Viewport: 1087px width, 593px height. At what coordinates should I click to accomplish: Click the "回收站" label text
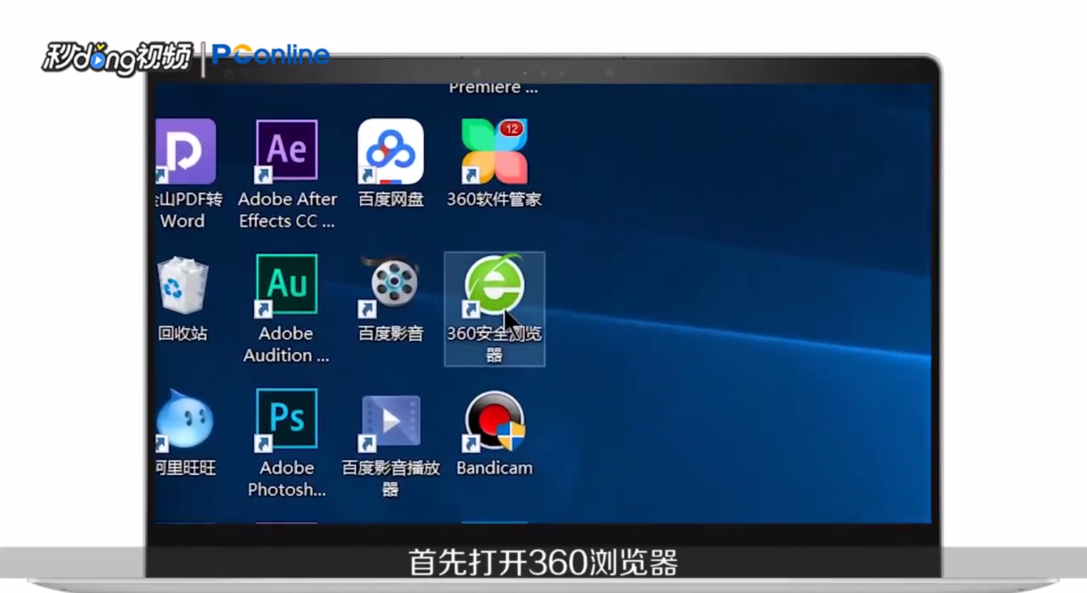(182, 333)
